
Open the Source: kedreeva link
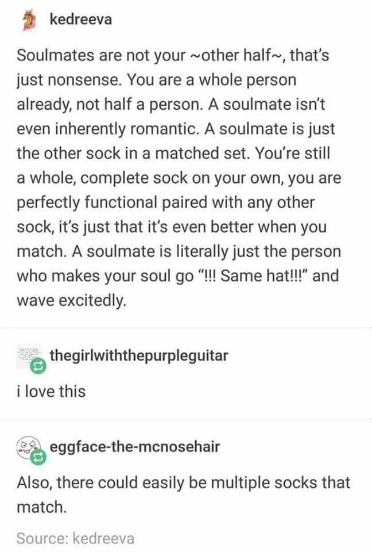[75, 539]
